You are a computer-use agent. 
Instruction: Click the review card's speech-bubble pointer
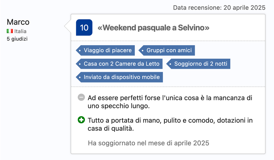click(68, 27)
